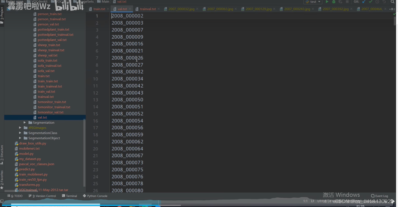
Task: Select tvmonitor_train.txt in project tree
Action: [x=52, y=102]
